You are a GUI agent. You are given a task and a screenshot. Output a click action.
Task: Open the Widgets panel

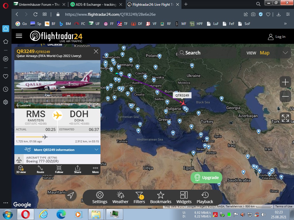tap(184, 198)
